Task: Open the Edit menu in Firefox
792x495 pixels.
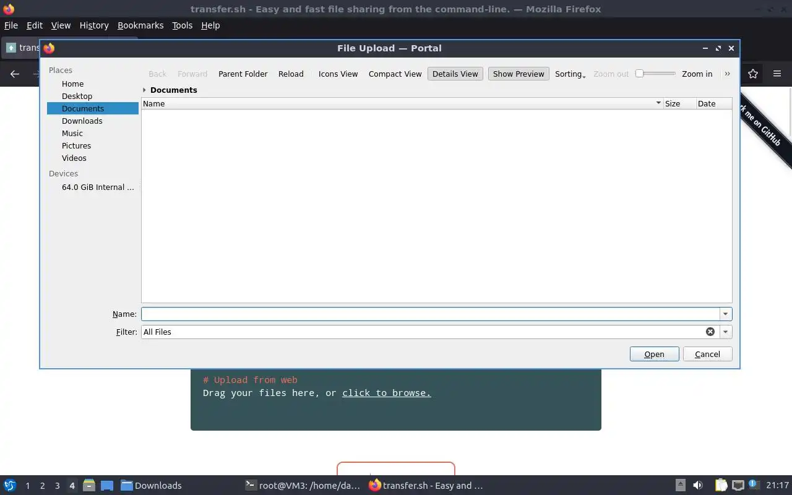Action: coord(35,25)
